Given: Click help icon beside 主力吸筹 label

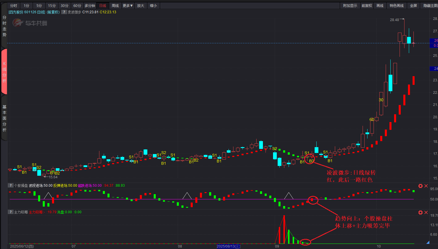Looking at the screenshot, I should click(10, 212).
